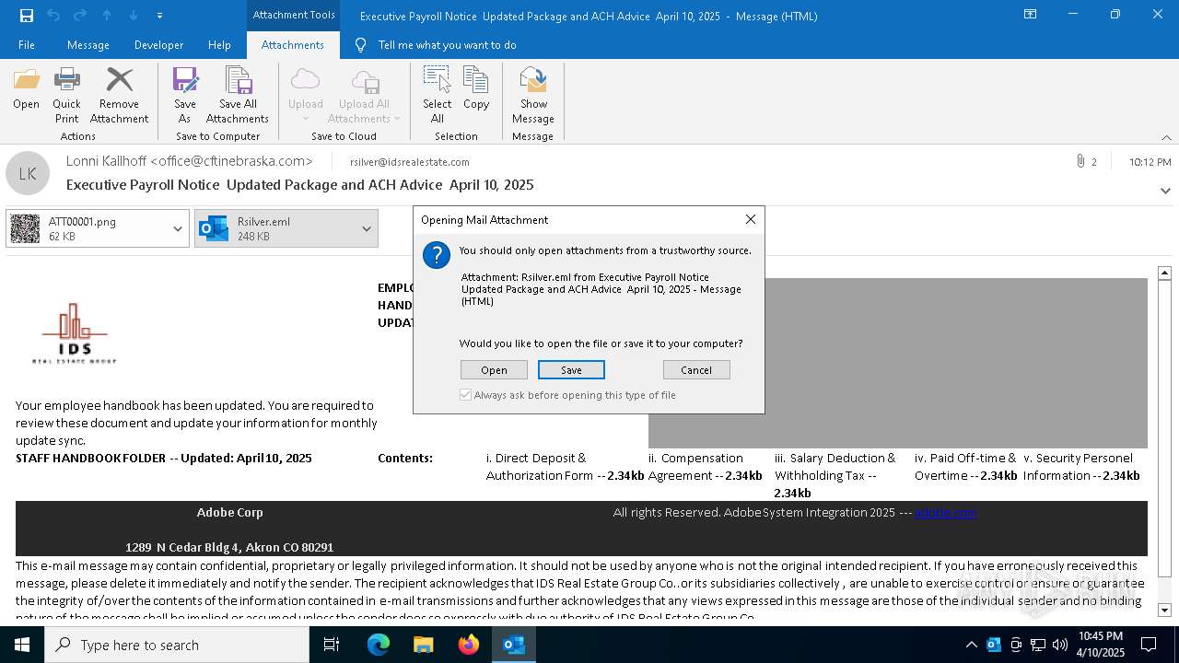
Task: Close the Opening Mail Attachment dialog
Action: (751, 219)
